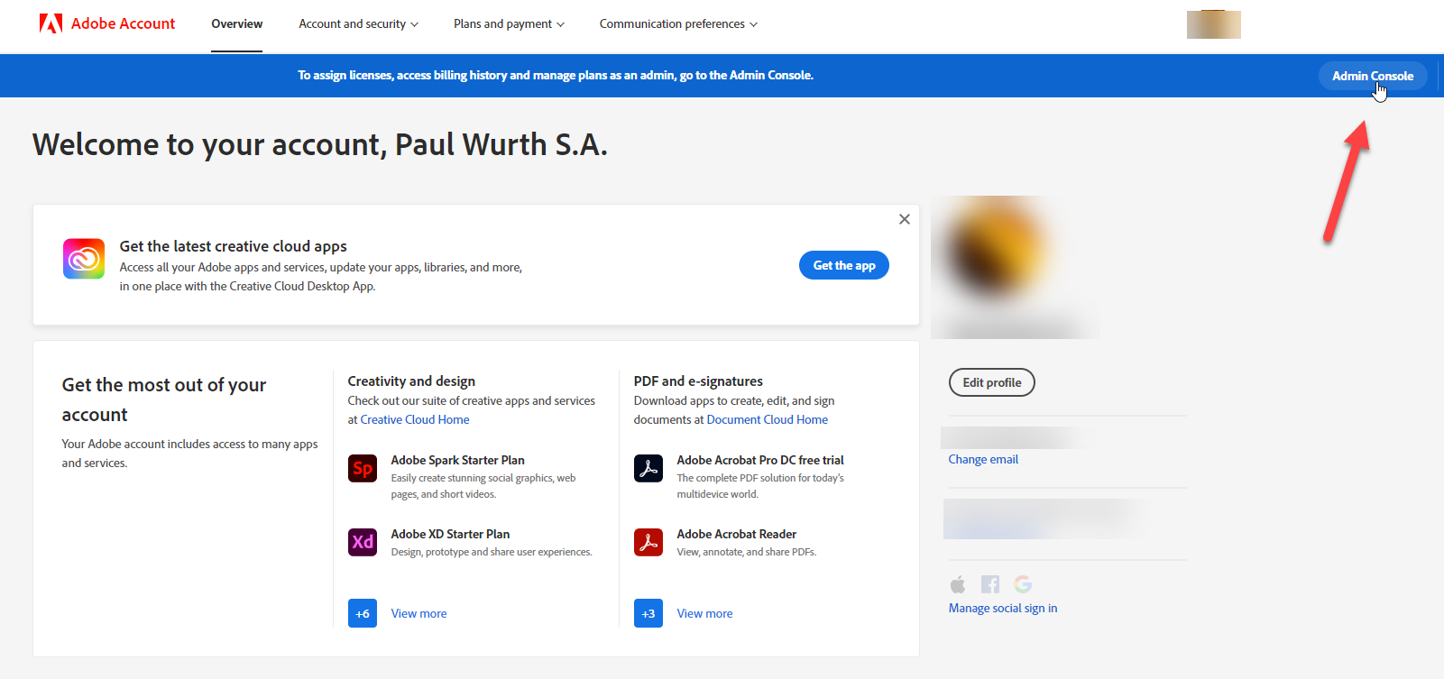Click the Acrobat Pro DC icon
Screen dimensions: 1444x679
pyautogui.click(x=648, y=468)
